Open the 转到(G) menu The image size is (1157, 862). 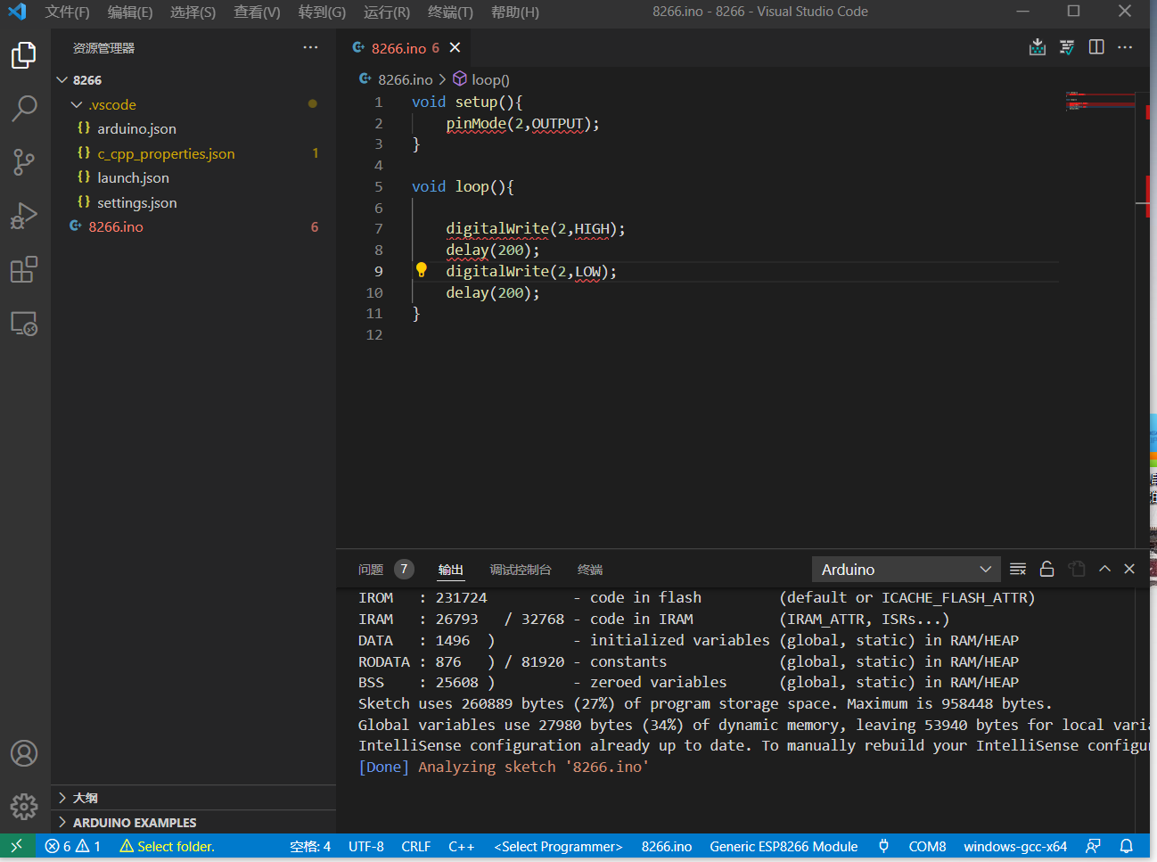tap(322, 12)
